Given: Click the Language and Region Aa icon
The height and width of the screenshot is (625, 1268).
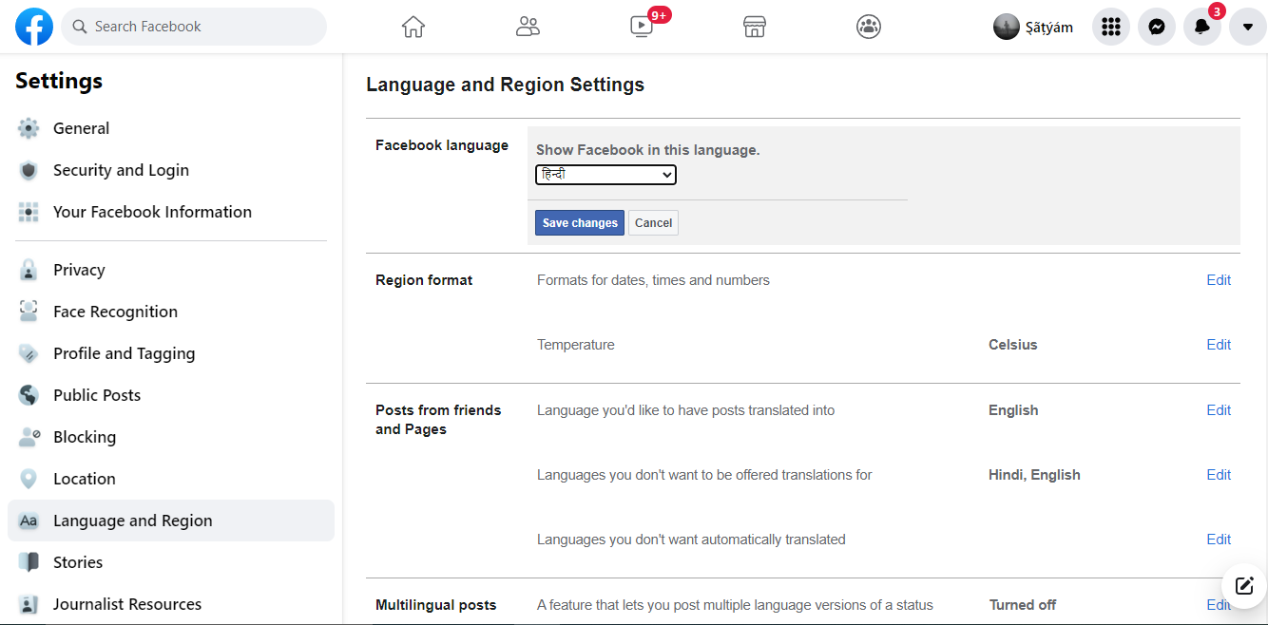Looking at the screenshot, I should [29, 521].
